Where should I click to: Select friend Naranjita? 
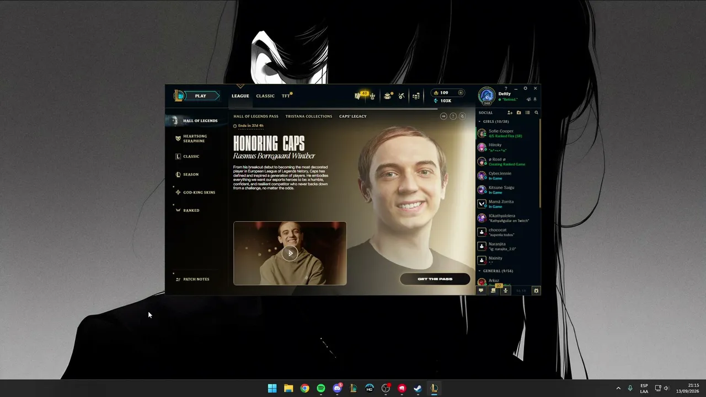click(x=508, y=246)
